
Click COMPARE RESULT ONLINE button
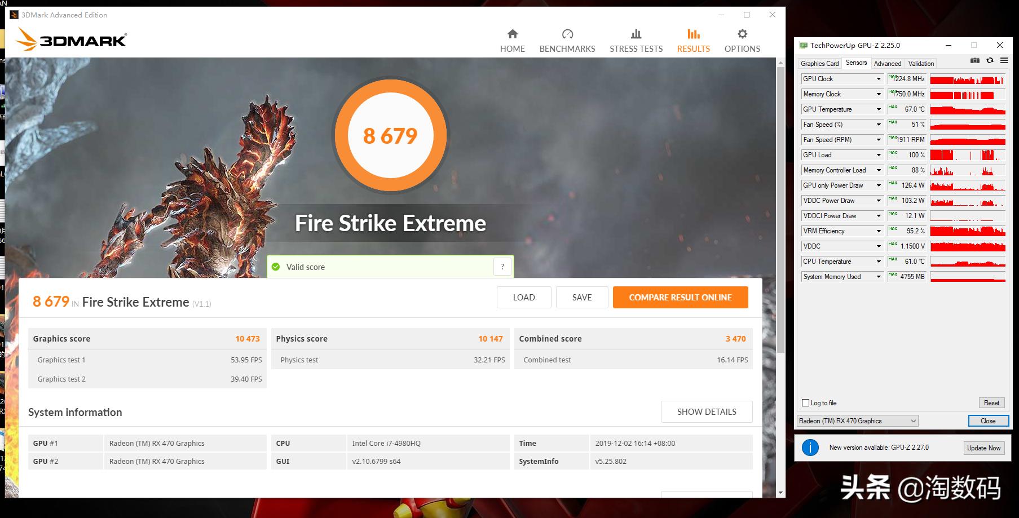pyautogui.click(x=681, y=298)
